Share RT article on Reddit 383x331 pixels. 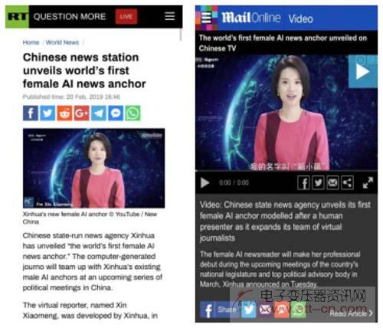[64, 113]
